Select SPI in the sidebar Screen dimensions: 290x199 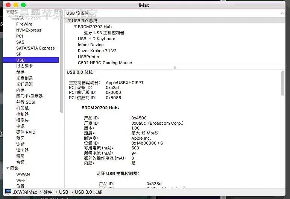tap(20, 54)
